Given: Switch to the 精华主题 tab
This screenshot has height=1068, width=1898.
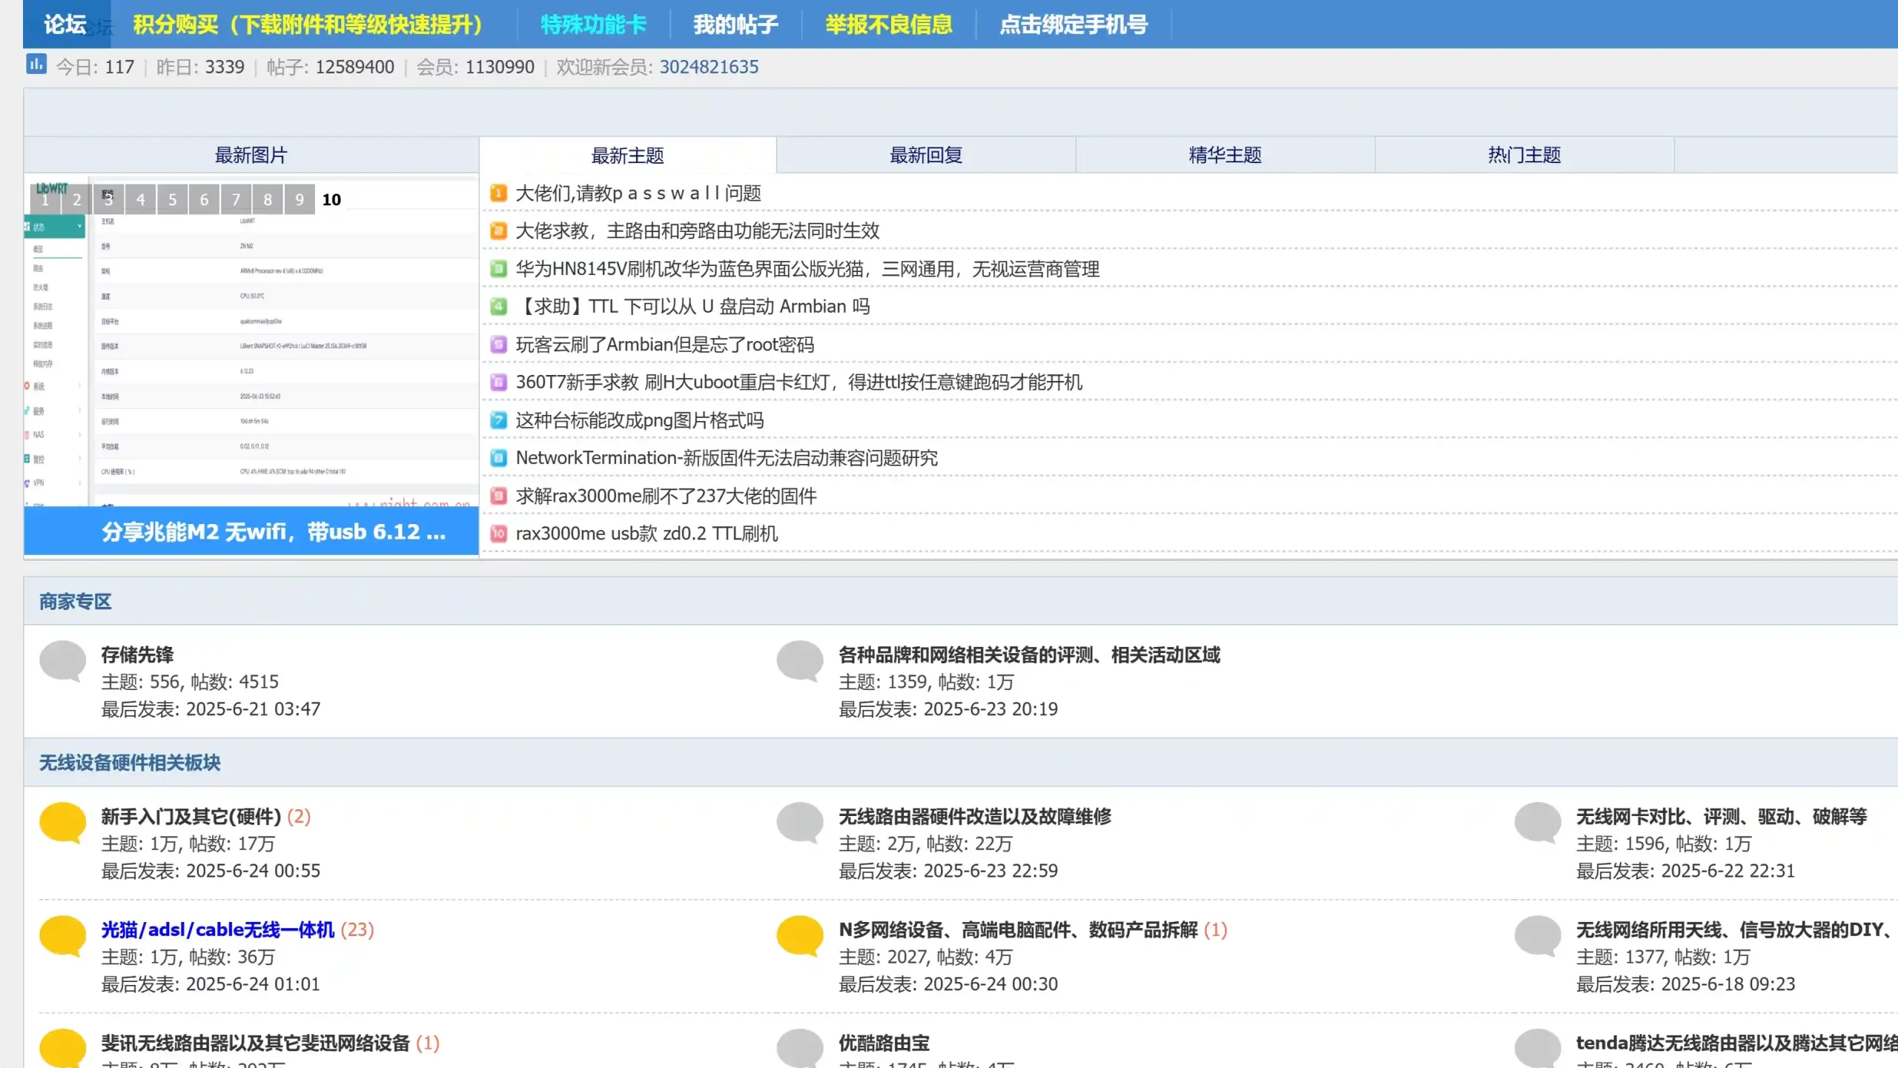Looking at the screenshot, I should (x=1225, y=155).
